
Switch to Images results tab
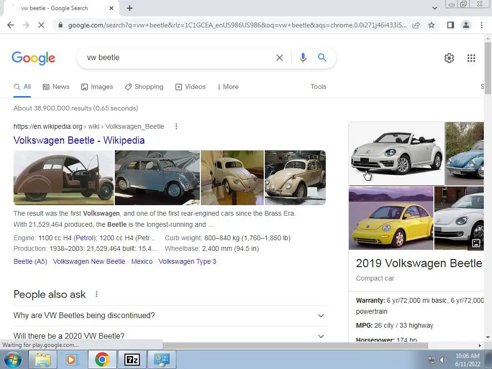click(x=97, y=87)
